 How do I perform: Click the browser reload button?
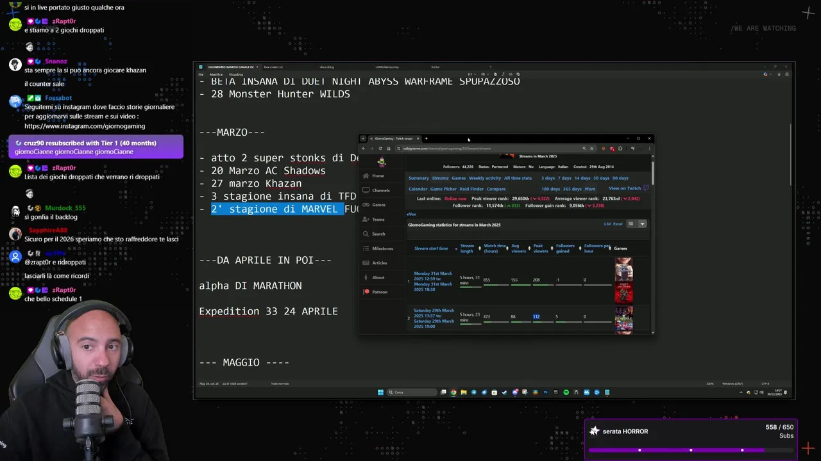coord(380,149)
